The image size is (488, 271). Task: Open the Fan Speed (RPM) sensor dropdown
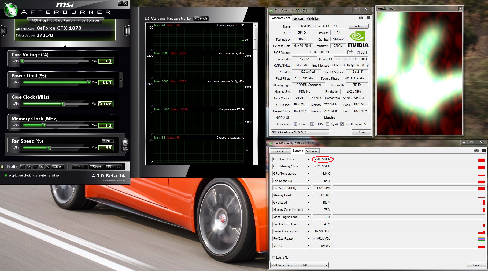(308, 188)
